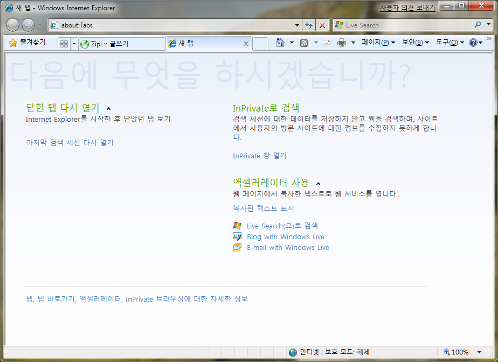The width and height of the screenshot is (498, 362).
Task: Click the Forward navigation button
Action: tap(28, 25)
